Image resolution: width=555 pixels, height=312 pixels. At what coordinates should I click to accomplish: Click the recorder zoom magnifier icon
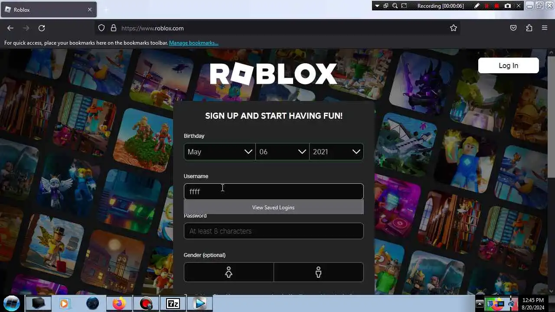coord(395,6)
